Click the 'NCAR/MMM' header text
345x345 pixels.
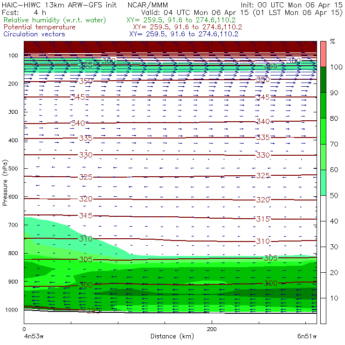coord(148,5)
